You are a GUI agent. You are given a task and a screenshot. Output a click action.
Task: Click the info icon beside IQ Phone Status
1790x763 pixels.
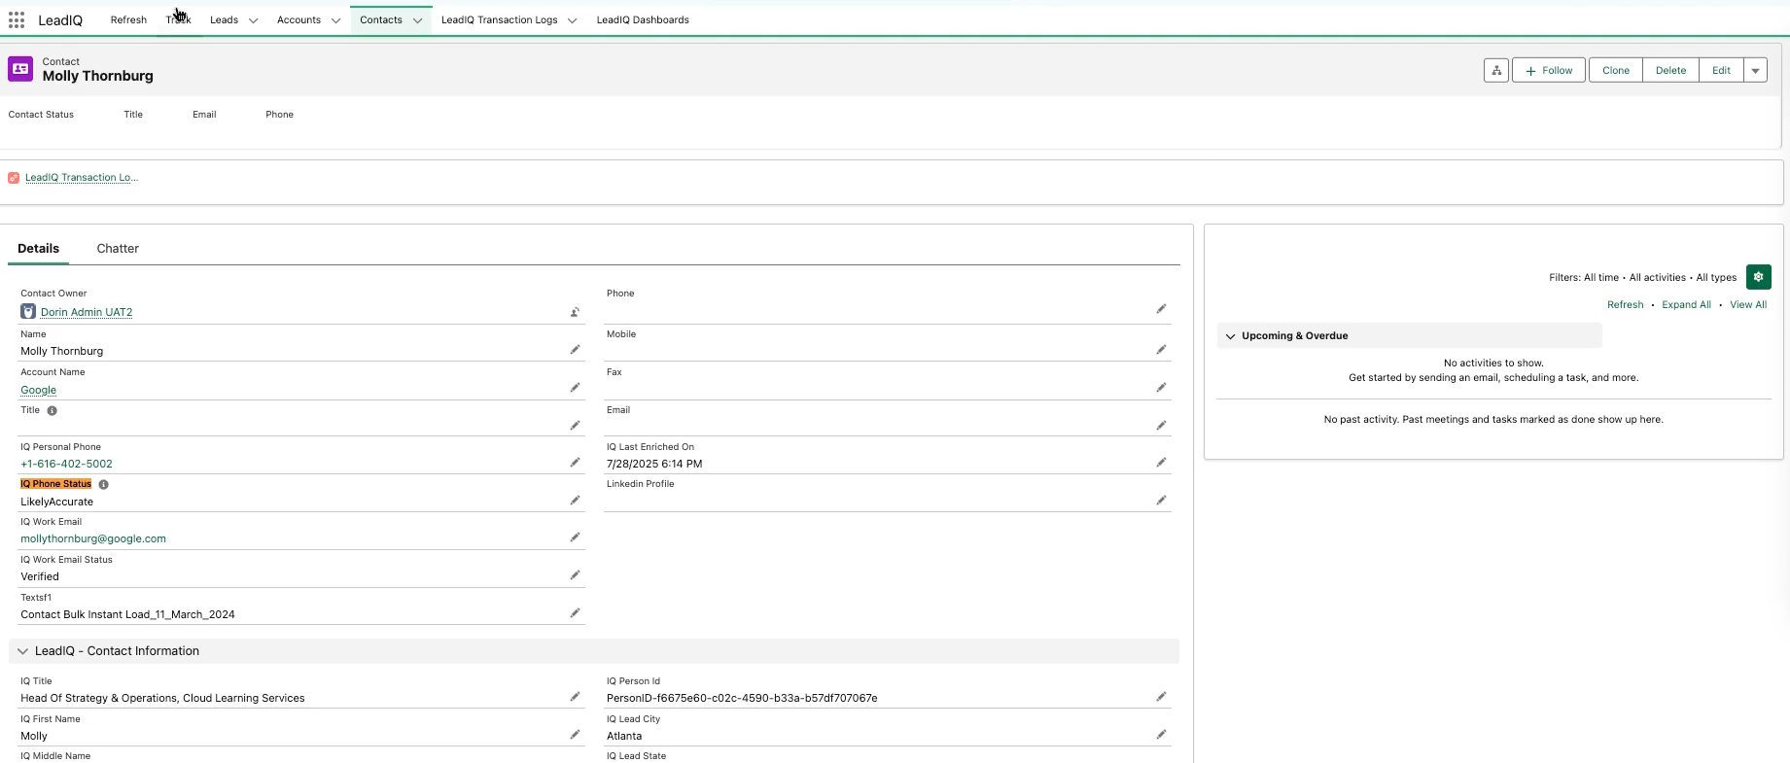[104, 484]
